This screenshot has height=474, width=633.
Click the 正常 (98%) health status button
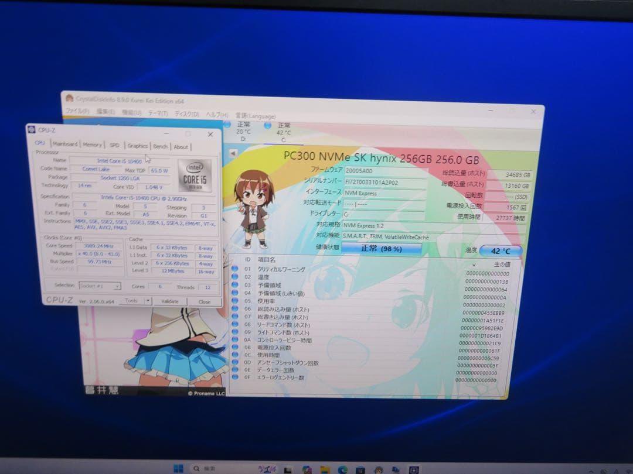click(380, 248)
